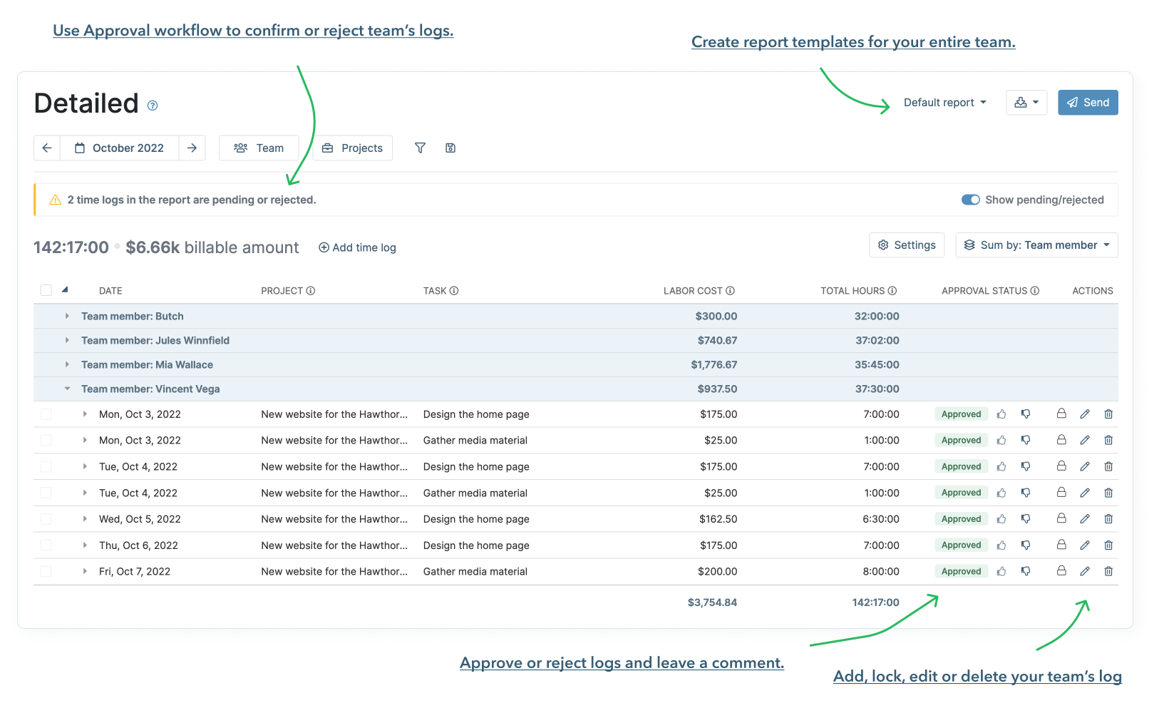
Task: Click the DATE column header
Action: click(110, 291)
